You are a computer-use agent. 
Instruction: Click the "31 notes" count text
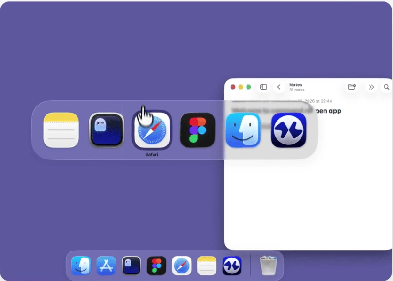[297, 90]
